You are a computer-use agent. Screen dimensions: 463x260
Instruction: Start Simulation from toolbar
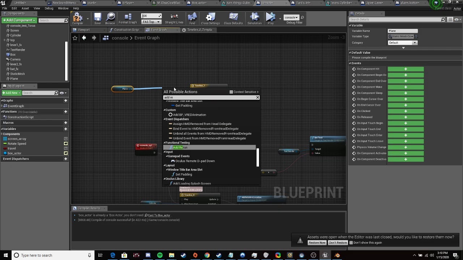(x=254, y=18)
